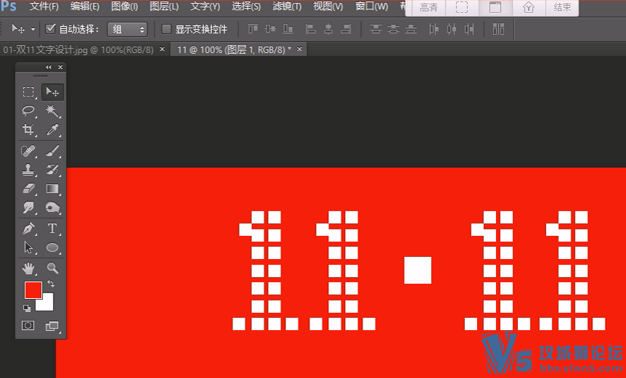Select the Brush tool

(x=52, y=151)
